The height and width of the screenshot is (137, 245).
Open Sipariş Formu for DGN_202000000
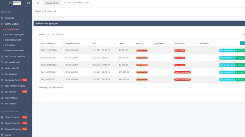226,50
